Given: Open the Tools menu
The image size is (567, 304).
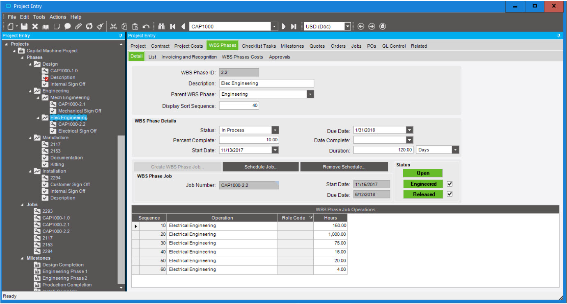Looking at the screenshot, I should pyautogui.click(x=39, y=17).
